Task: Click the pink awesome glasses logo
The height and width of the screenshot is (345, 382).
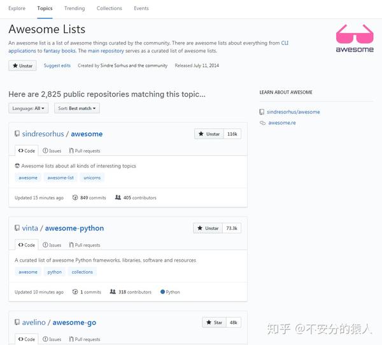Action: (355, 38)
